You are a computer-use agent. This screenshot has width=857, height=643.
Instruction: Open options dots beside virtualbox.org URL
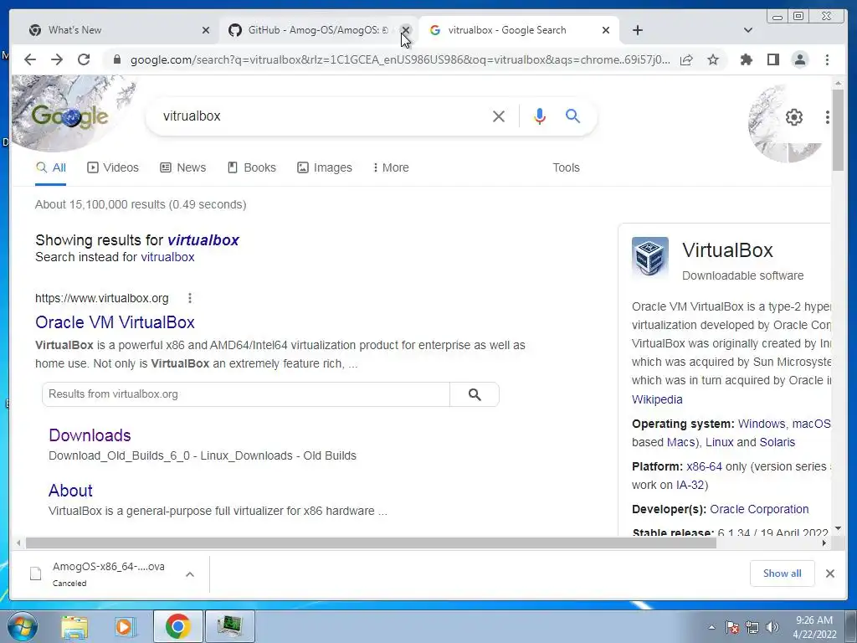point(190,298)
